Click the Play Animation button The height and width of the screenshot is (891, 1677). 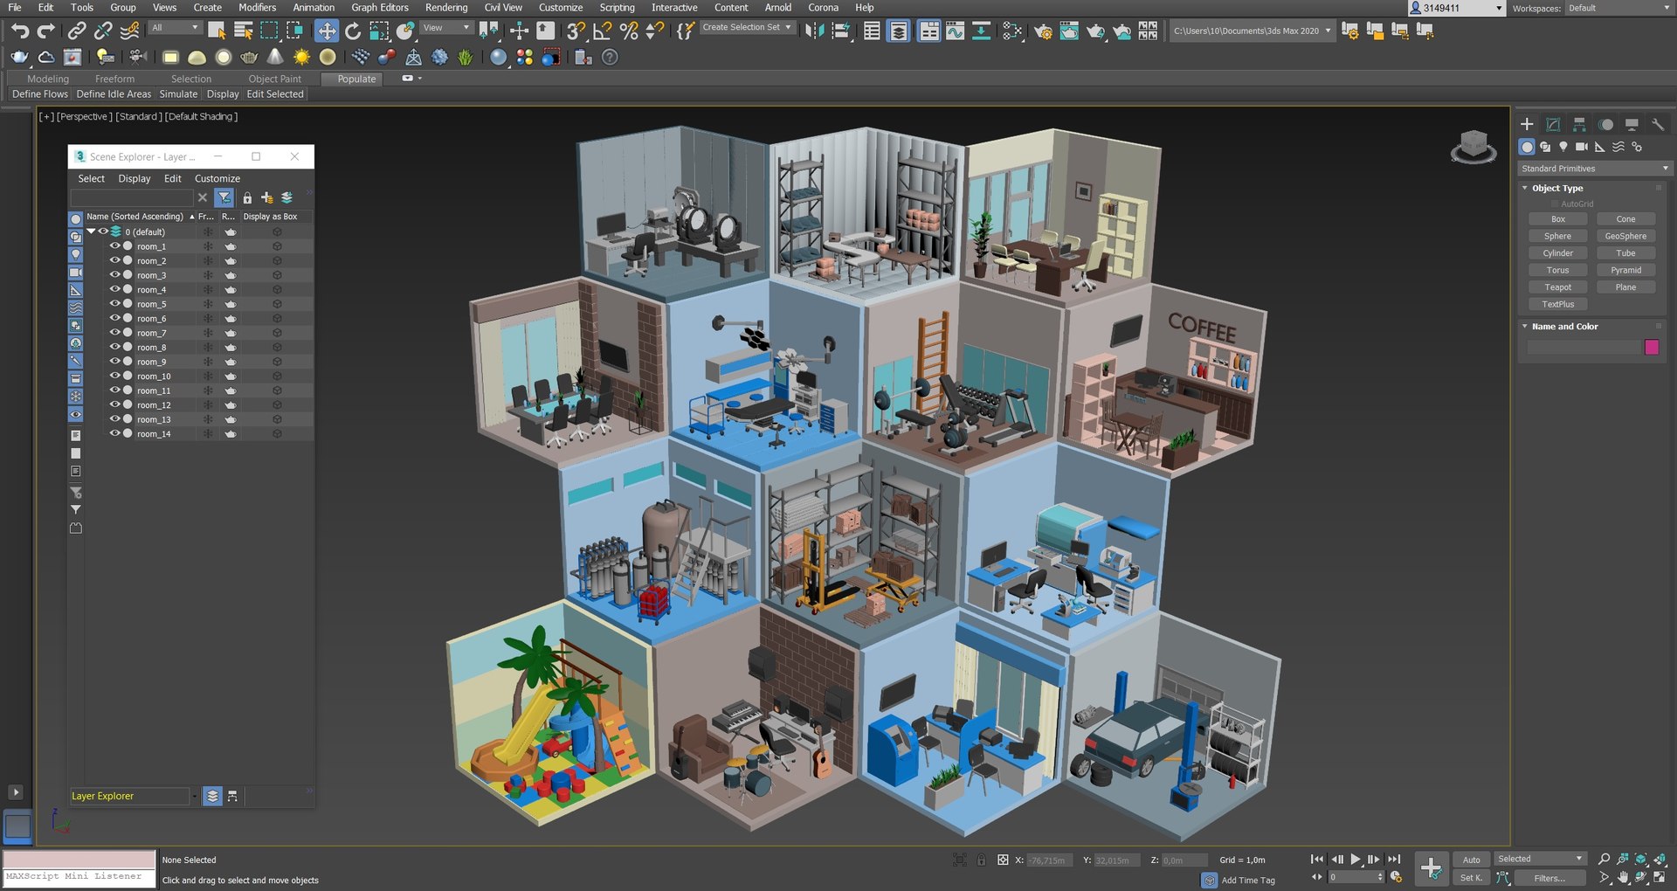click(1356, 860)
